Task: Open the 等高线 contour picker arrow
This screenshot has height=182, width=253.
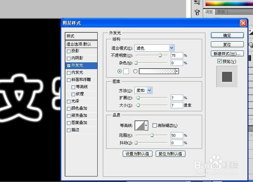Action: [x=146, y=125]
